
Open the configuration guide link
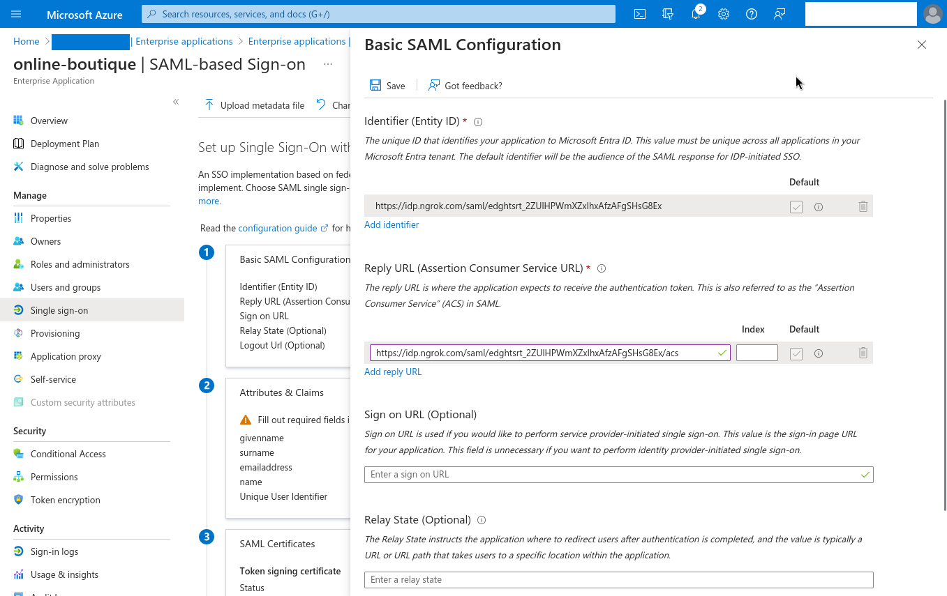(278, 227)
